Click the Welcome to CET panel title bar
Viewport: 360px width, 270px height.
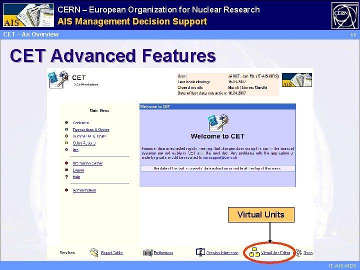217,106
